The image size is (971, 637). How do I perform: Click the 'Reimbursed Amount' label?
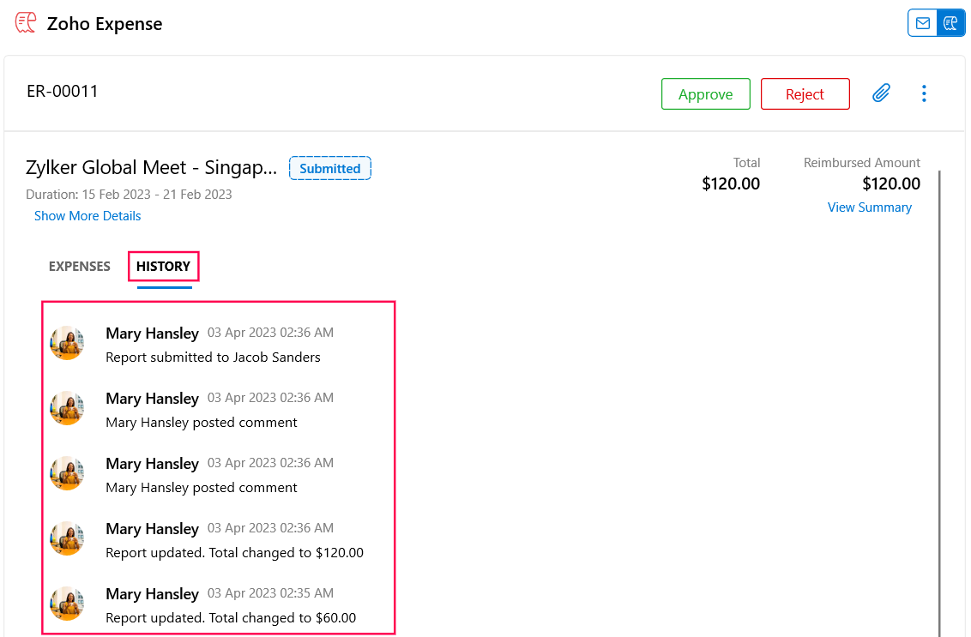coord(862,163)
